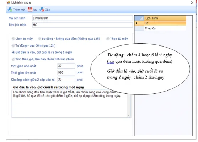The width and height of the screenshot is (198, 142).
Task: Choose Tính theo giờ radio option
Action: (13, 59)
